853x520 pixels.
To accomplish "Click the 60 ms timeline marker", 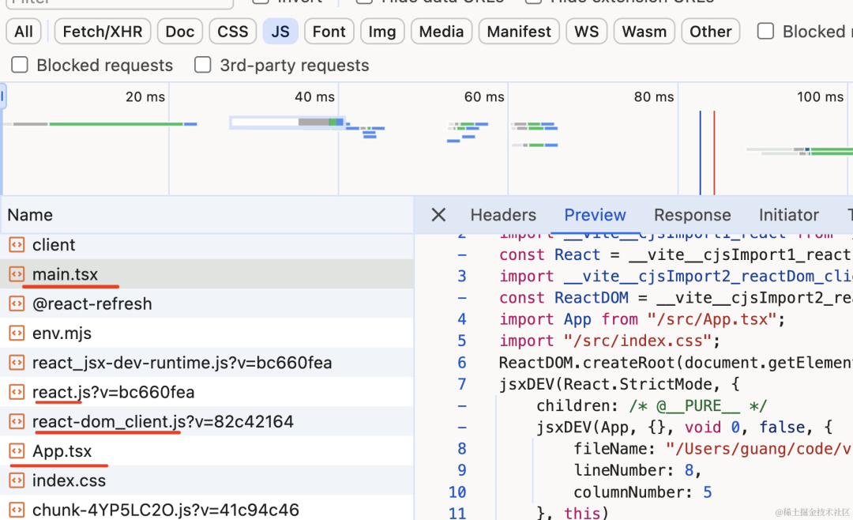I will click(484, 96).
